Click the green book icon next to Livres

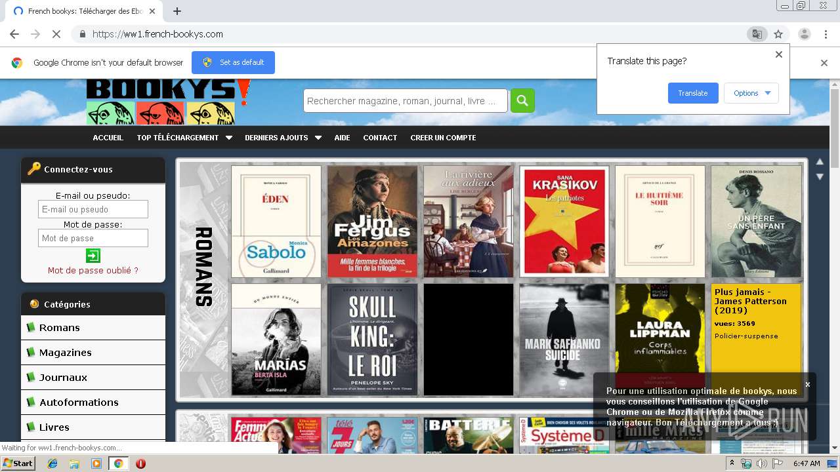click(30, 427)
